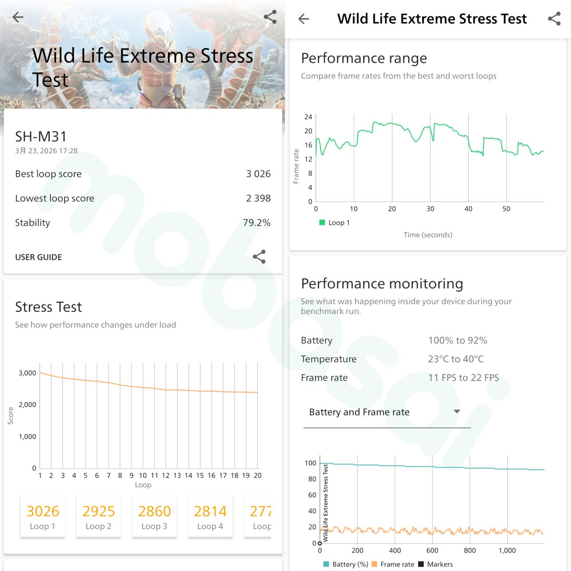Toggle the teal Battery (%) legend swatch
Image resolution: width=571 pixels, height=571 pixels.
[x=326, y=564]
